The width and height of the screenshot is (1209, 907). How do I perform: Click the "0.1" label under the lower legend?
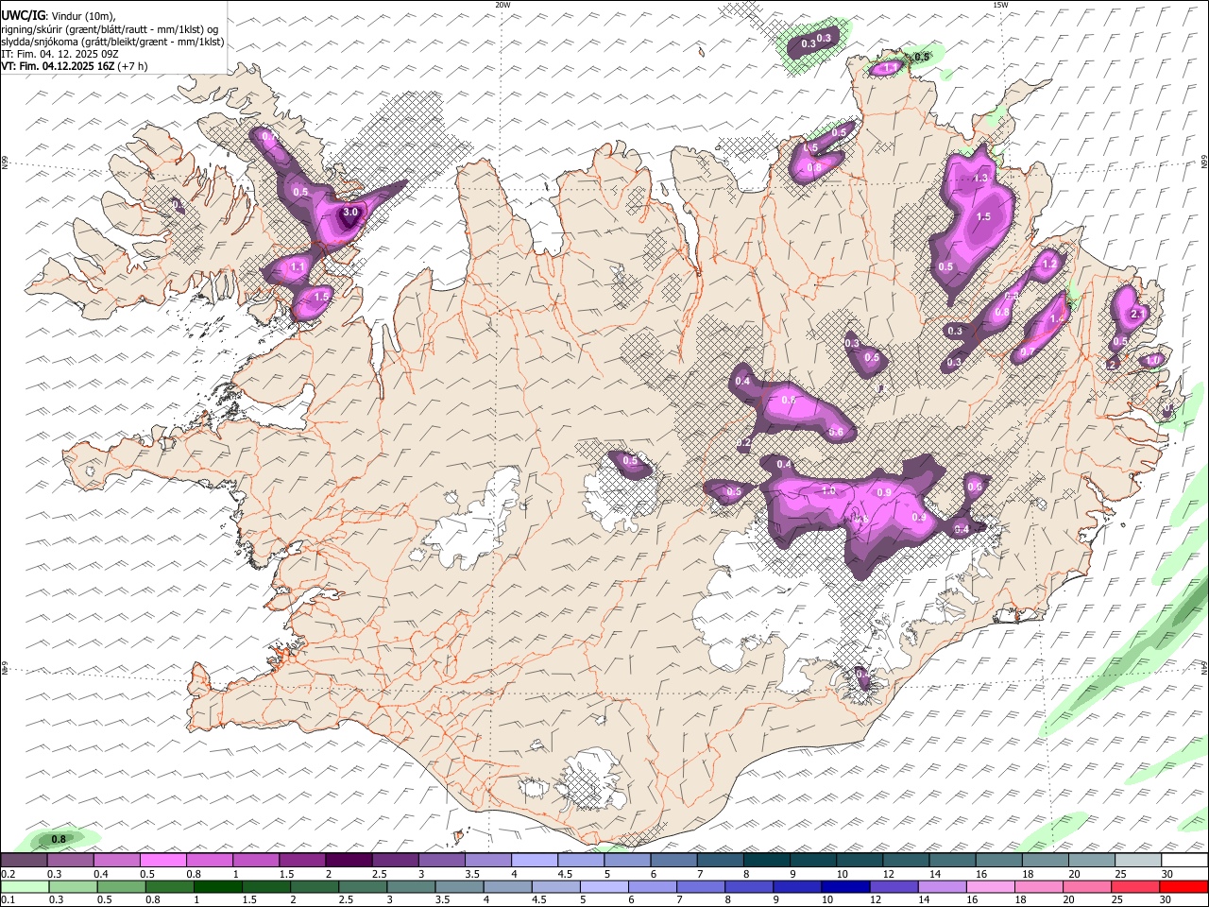point(9,900)
